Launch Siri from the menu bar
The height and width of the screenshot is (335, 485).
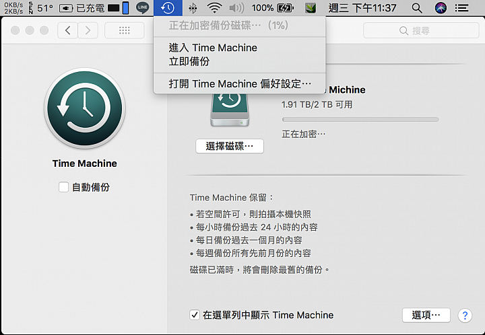(441, 7)
